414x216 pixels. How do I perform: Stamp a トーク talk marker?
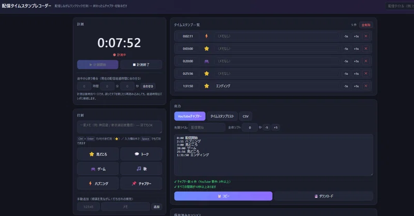click(141, 154)
